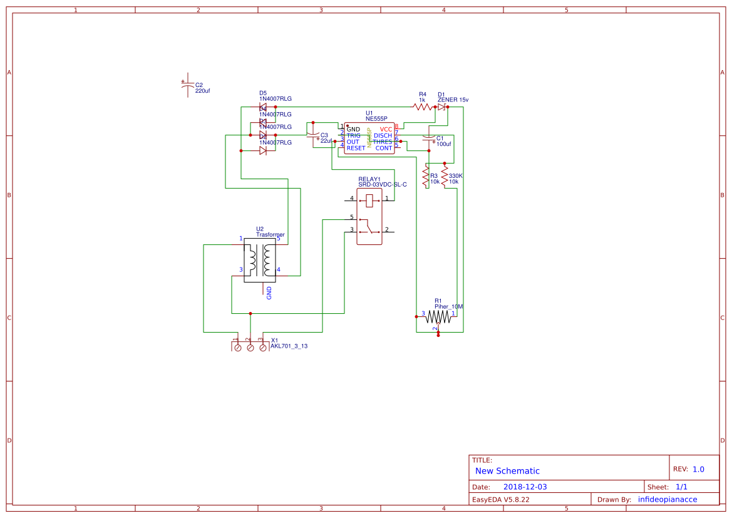
Task: Select the X1 terminal block connector
Action: [250, 346]
